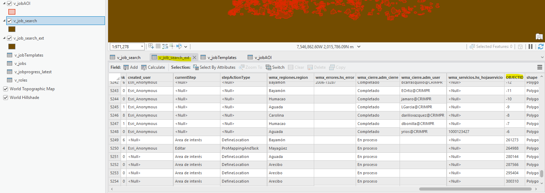The width and height of the screenshot is (545, 193).
Task: Select the stepActionType column header
Action: click(x=243, y=77)
